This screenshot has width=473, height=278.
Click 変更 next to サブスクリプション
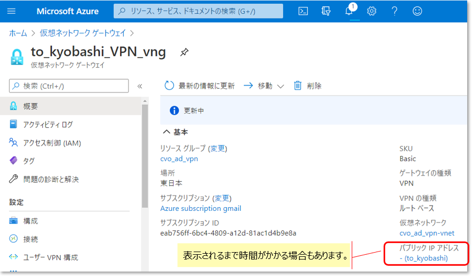(x=222, y=198)
